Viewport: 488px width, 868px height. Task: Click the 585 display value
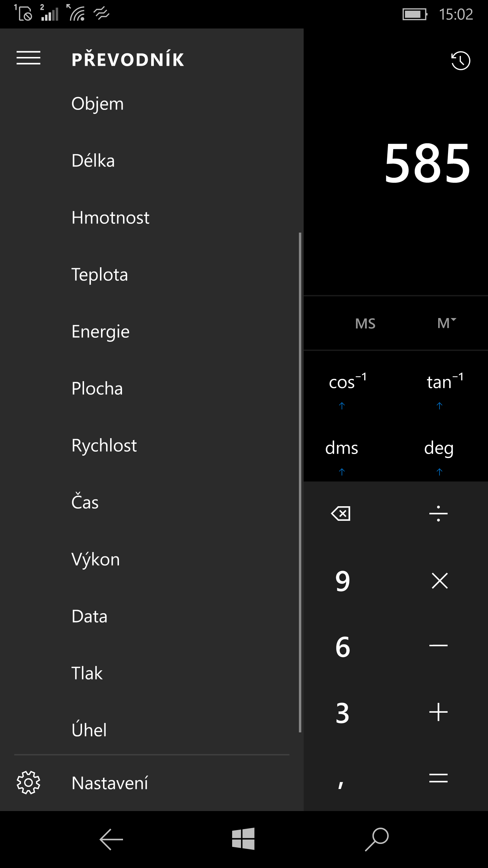(428, 163)
